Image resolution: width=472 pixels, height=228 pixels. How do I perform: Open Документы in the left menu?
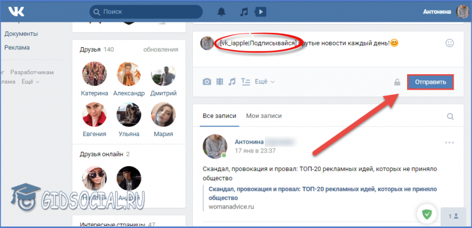pyautogui.click(x=21, y=34)
